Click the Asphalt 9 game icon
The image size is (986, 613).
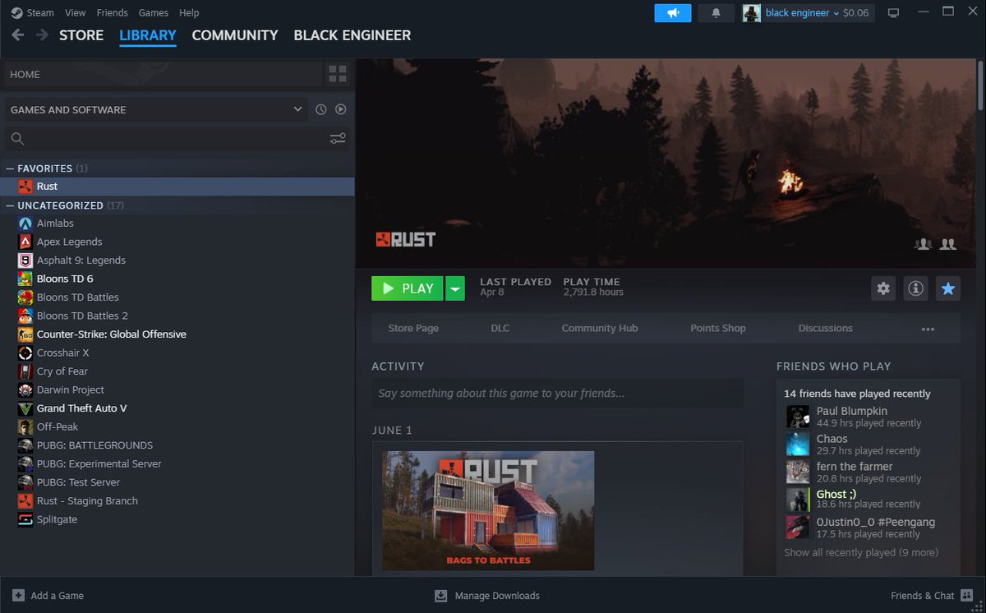[x=25, y=260]
